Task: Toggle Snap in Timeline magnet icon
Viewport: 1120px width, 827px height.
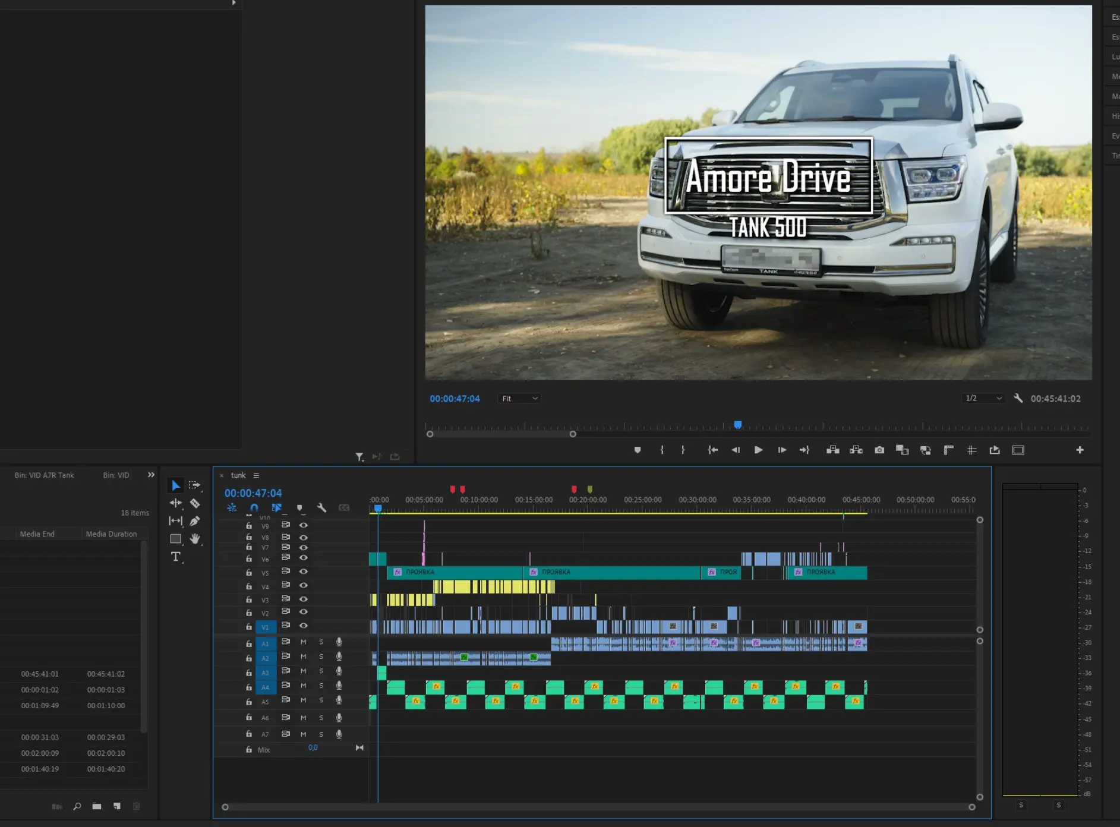Action: pos(254,507)
